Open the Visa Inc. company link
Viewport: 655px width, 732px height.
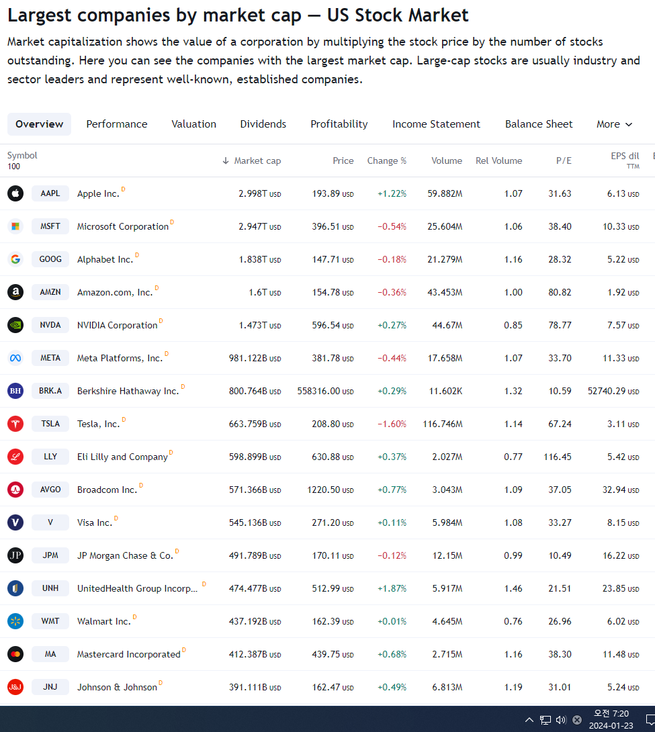[x=95, y=523]
